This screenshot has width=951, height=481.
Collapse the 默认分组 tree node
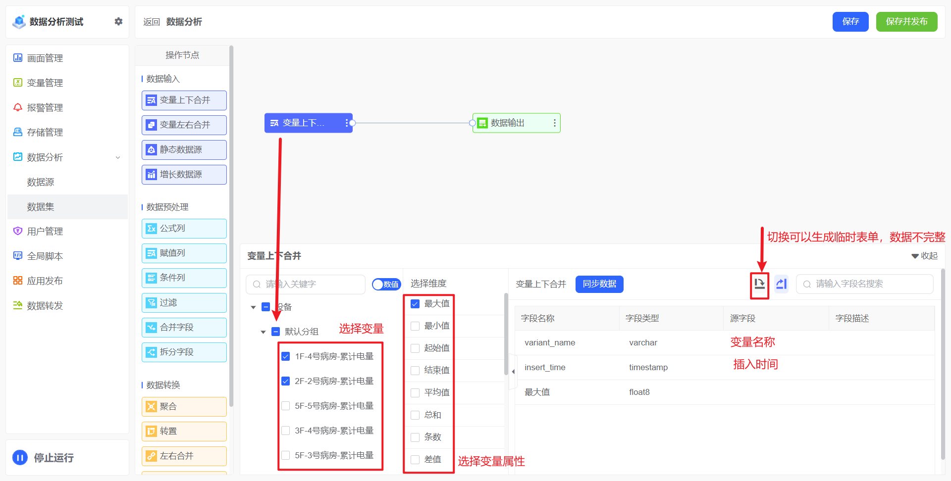(x=263, y=332)
